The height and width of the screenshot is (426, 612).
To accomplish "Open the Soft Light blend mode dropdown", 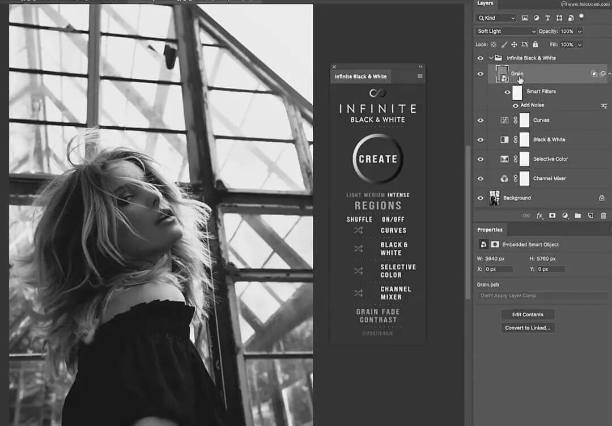I will (505, 31).
